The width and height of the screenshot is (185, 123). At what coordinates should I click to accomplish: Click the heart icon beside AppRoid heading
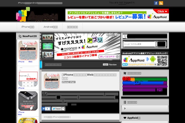pyautogui.click(x=125, y=118)
